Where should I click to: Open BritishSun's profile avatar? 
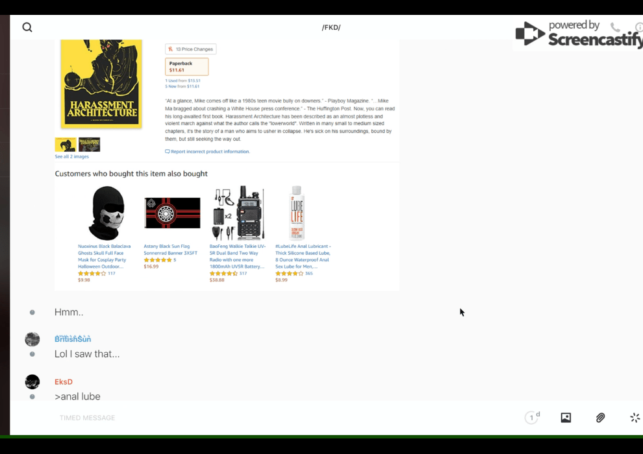tap(32, 339)
